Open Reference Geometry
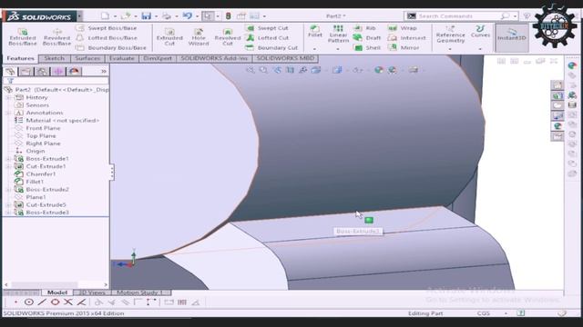The width and height of the screenshot is (583, 327). [x=451, y=35]
